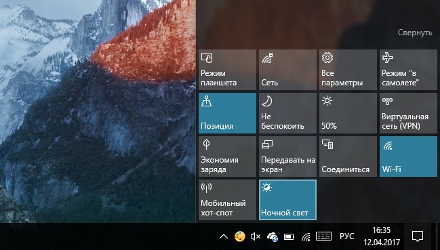Turn off the Позиция location tile
Viewport: 440px width, 250px height.
coord(227,113)
